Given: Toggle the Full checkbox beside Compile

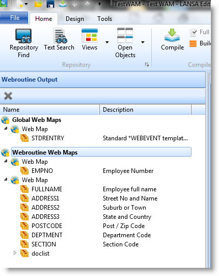Looking at the screenshot, I should click(194, 32).
